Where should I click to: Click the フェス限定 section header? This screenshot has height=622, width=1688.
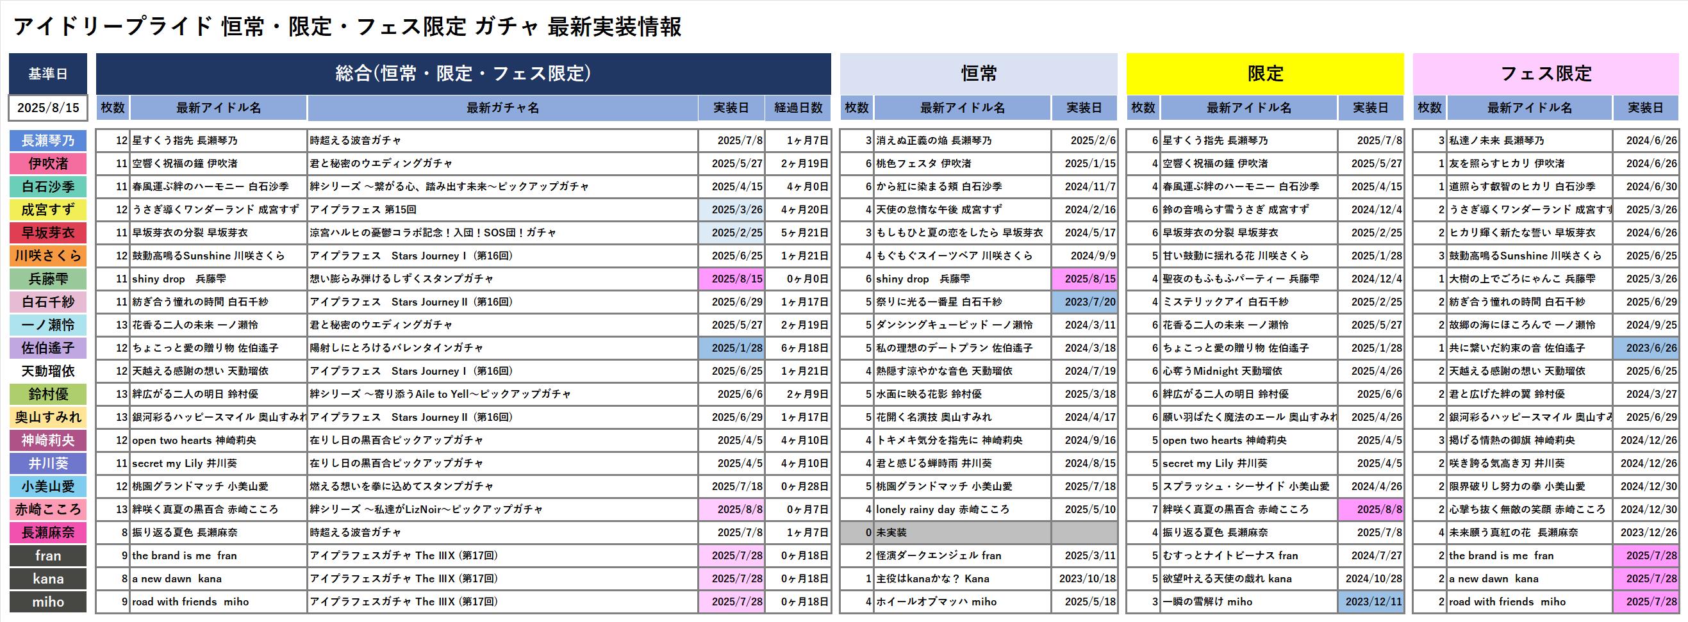tap(1545, 73)
